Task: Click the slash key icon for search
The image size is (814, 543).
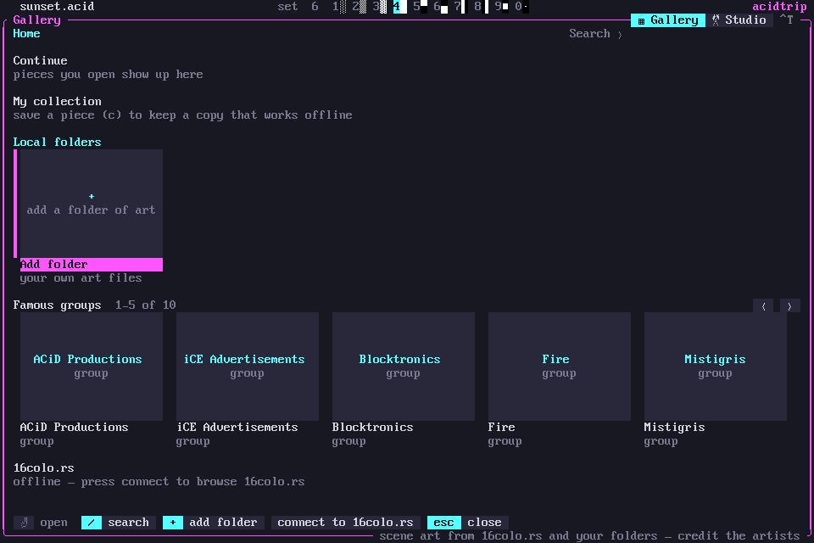Action: click(92, 523)
